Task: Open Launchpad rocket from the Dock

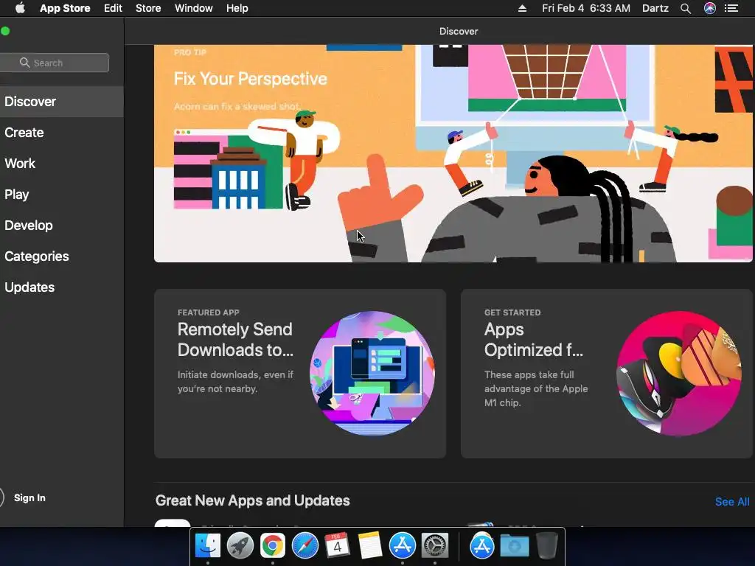Action: (x=240, y=546)
